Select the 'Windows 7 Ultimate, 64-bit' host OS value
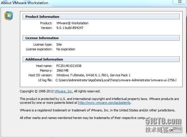The width and height of the screenshot is (187, 138). (x=93, y=75)
